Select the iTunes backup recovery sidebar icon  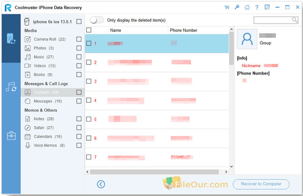coord(11,87)
